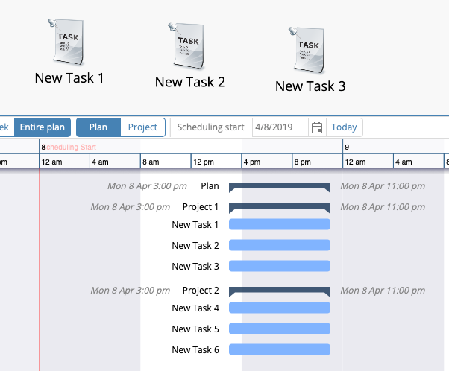Edit the scheduling start date 4/8/2019
This screenshot has width=449, height=371.
[x=280, y=127]
